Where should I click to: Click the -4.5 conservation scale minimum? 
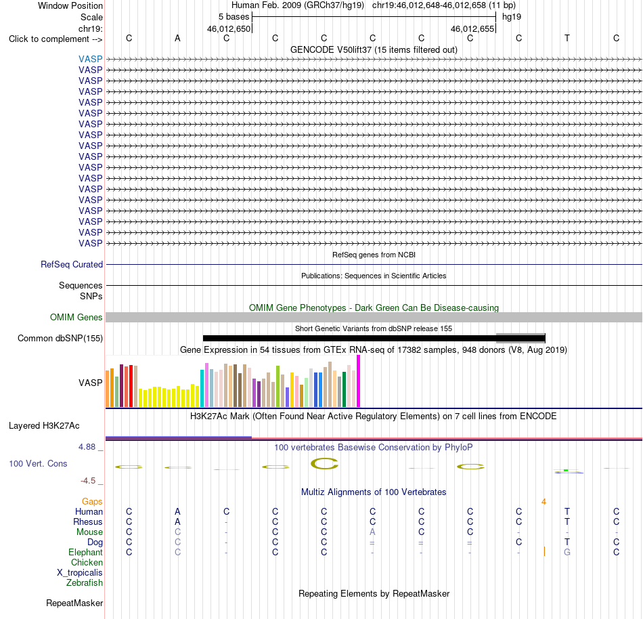88,480
